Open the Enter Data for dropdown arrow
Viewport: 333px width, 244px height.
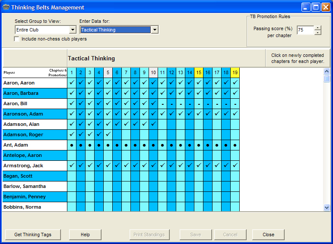155,30
